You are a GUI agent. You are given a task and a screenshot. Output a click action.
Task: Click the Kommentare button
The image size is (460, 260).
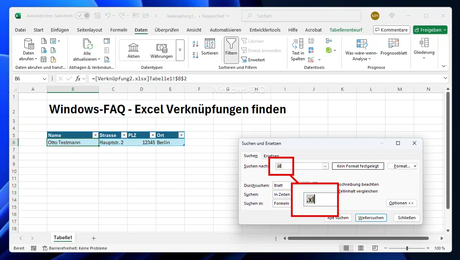392,30
